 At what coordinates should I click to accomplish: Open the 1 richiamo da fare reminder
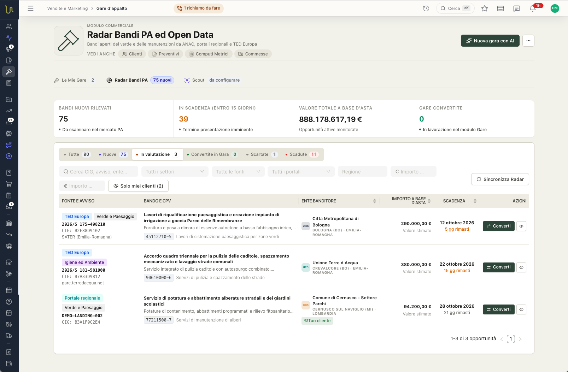tap(199, 8)
